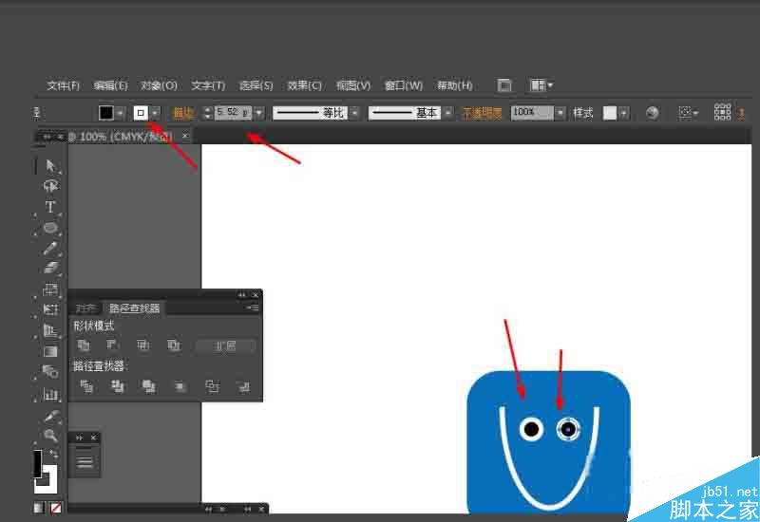Viewport: 760px width, 522px height.
Task: Switch to the 对齐 tab
Action: [x=86, y=308]
